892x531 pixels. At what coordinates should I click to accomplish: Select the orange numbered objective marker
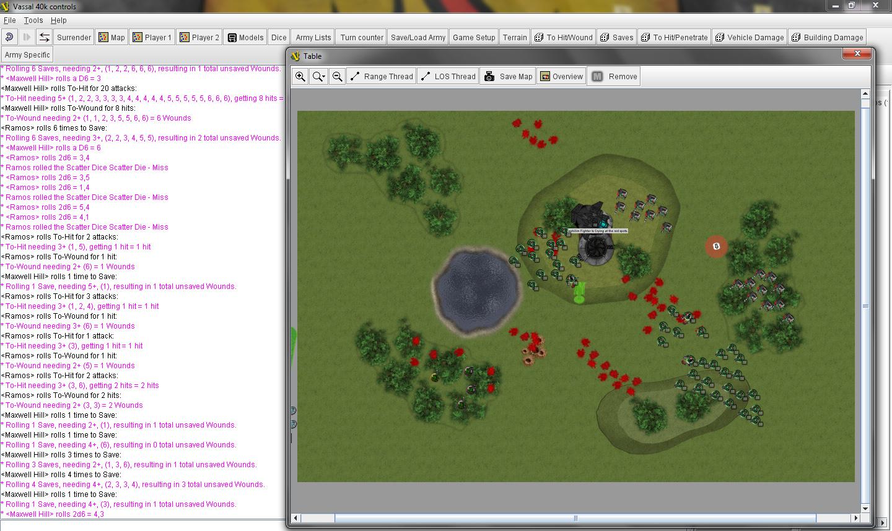(716, 246)
